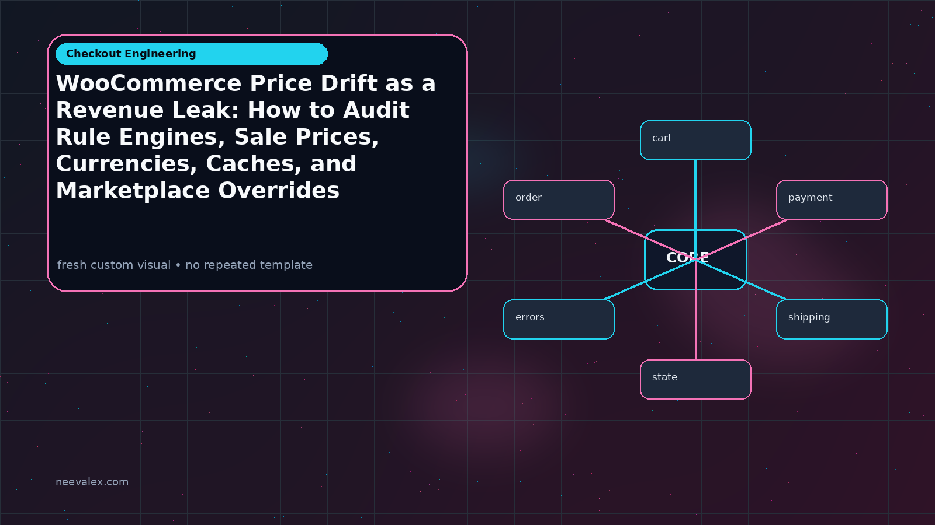Select the errors node
Image resolution: width=935 pixels, height=525 pixels.
(x=559, y=319)
